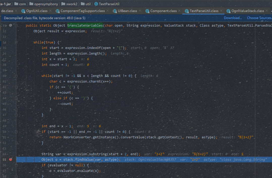Viewport: 272px width, 178px height.
Task: Click line number 35 in the gutter
Action: [4, 48]
